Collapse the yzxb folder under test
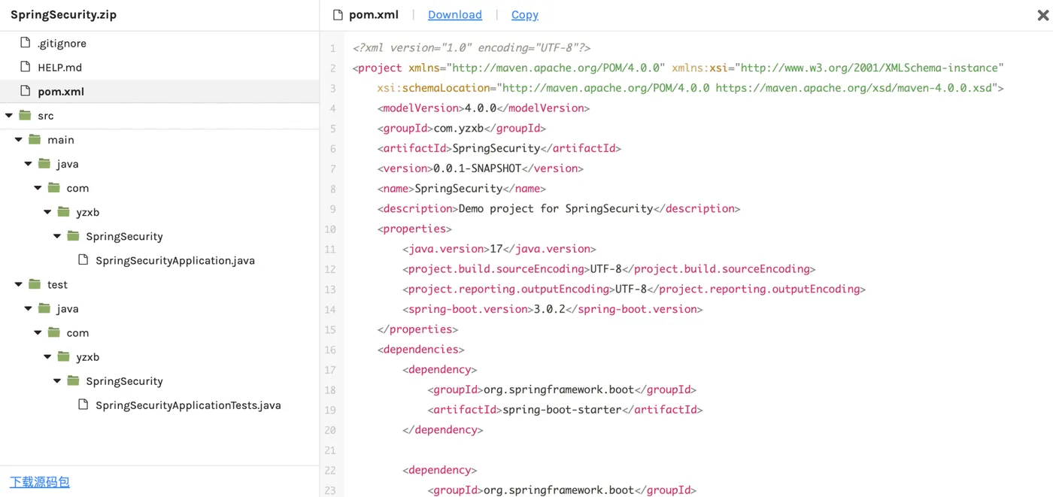1053x497 pixels. tap(48, 357)
